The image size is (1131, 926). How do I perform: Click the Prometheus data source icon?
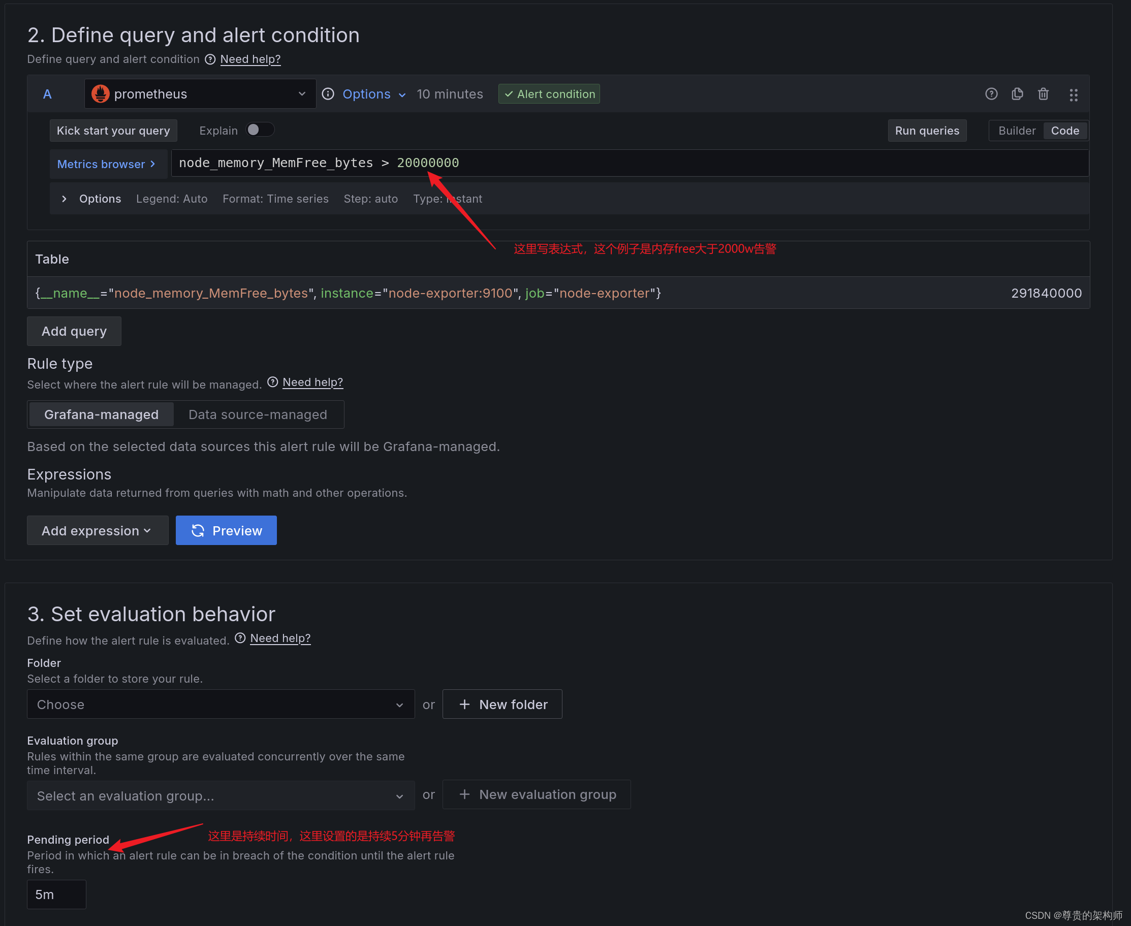[x=101, y=93]
